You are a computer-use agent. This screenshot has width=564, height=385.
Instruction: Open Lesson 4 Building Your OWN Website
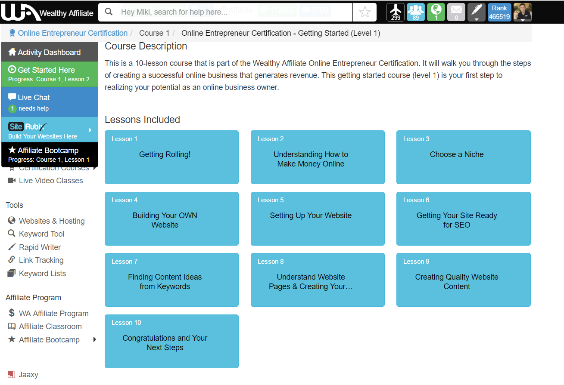[x=171, y=219]
